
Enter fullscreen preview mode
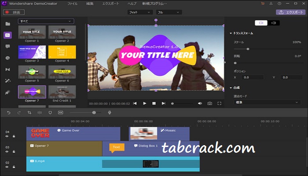[x=220, y=103]
